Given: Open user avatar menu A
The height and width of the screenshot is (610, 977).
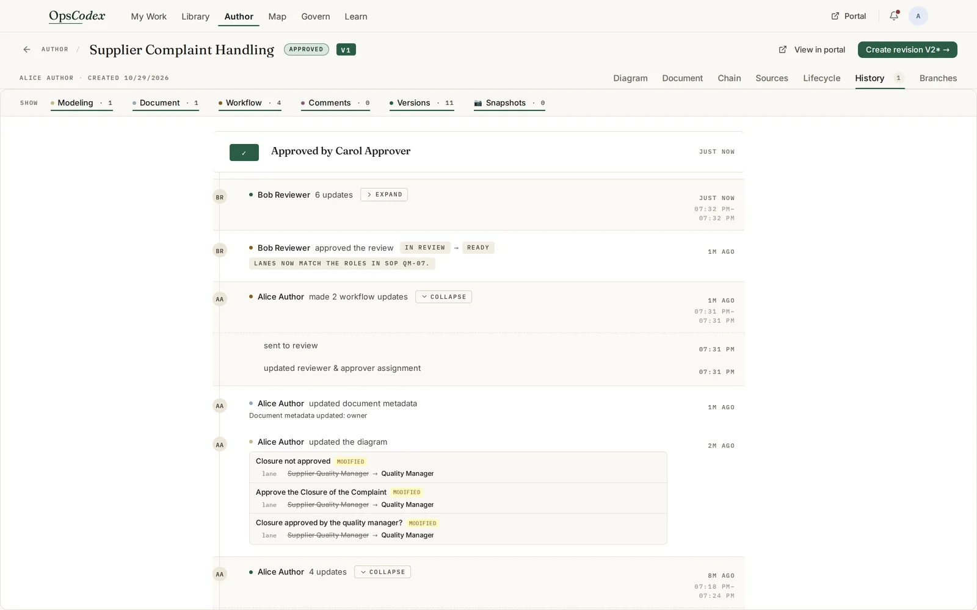Looking at the screenshot, I should point(918,16).
